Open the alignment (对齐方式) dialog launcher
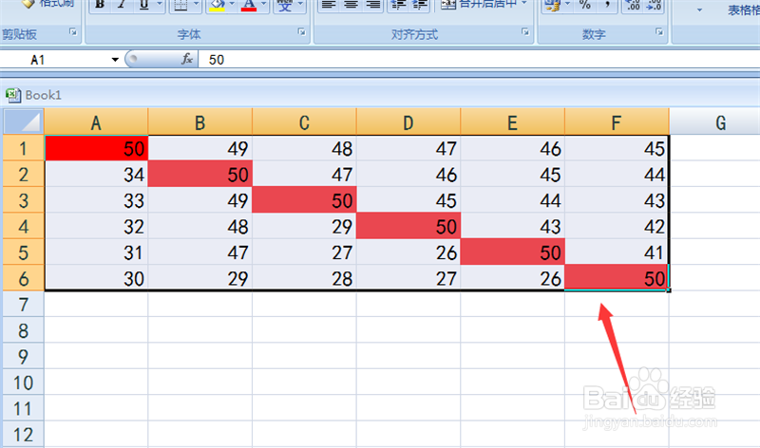This screenshot has width=760, height=448. click(x=525, y=32)
